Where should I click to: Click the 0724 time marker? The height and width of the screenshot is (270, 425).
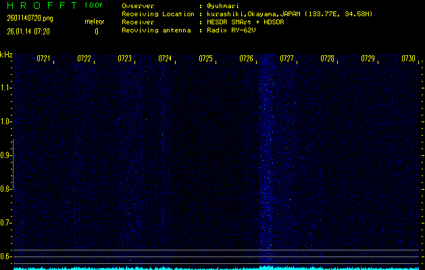tap(165, 59)
